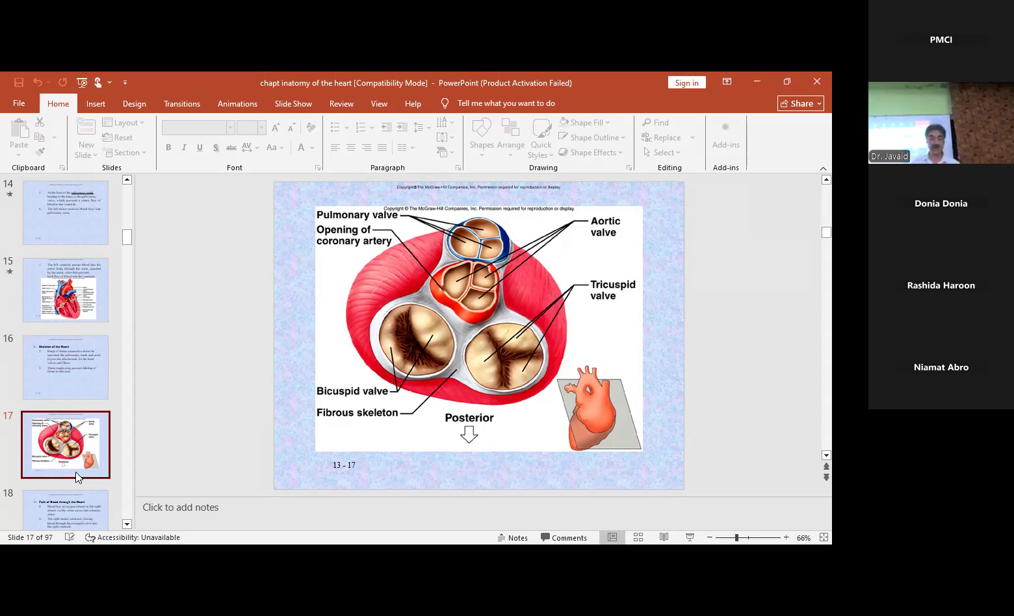Click the spell check icon in status bar

tap(70, 537)
